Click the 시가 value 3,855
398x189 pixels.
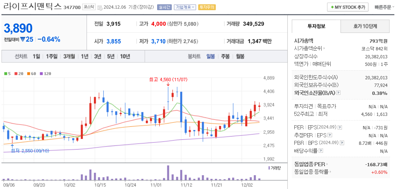point(114,41)
